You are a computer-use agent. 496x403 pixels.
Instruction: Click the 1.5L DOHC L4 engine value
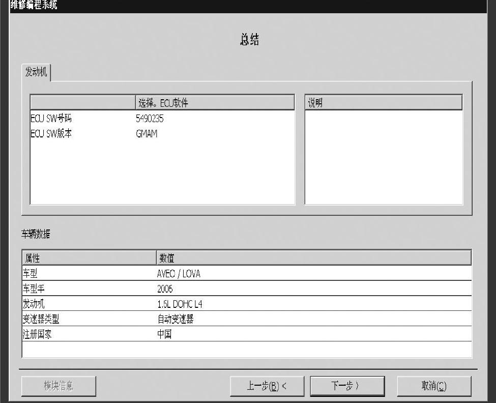(x=181, y=304)
